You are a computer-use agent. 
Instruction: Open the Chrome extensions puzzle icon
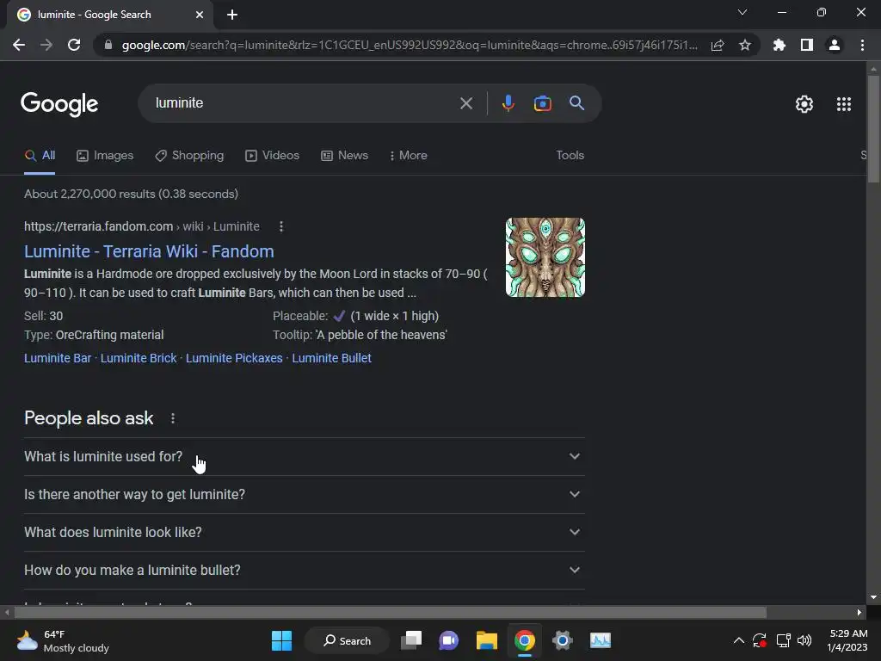click(779, 45)
